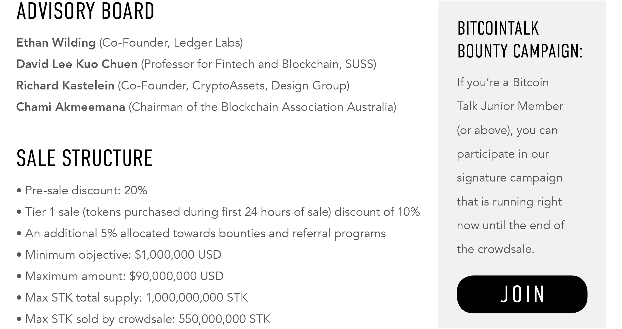Click the Max STK sold by crowdsale line
The width and height of the screenshot is (622, 329).
point(143,319)
